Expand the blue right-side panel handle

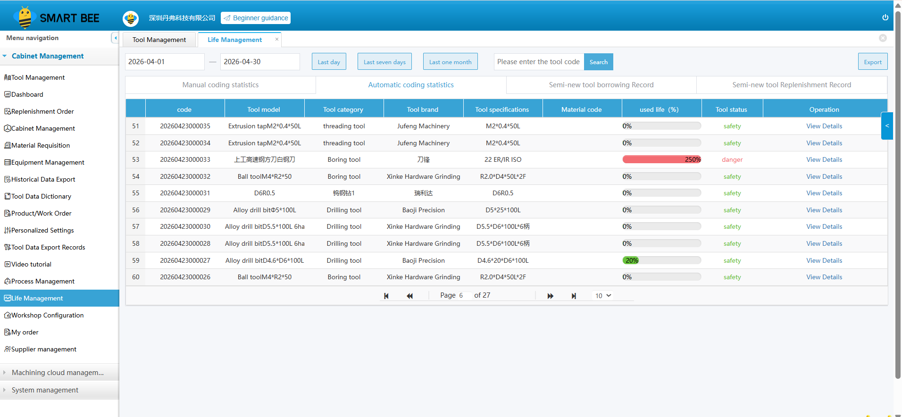[x=887, y=126]
